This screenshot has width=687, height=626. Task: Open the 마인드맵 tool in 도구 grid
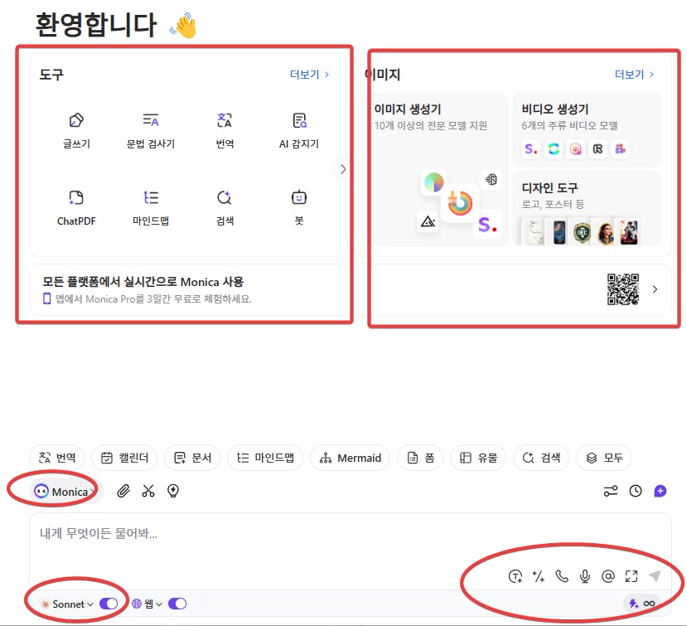point(151,208)
